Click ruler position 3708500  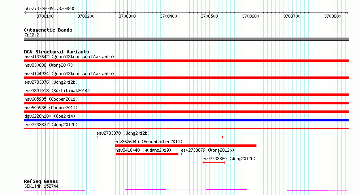209,16
